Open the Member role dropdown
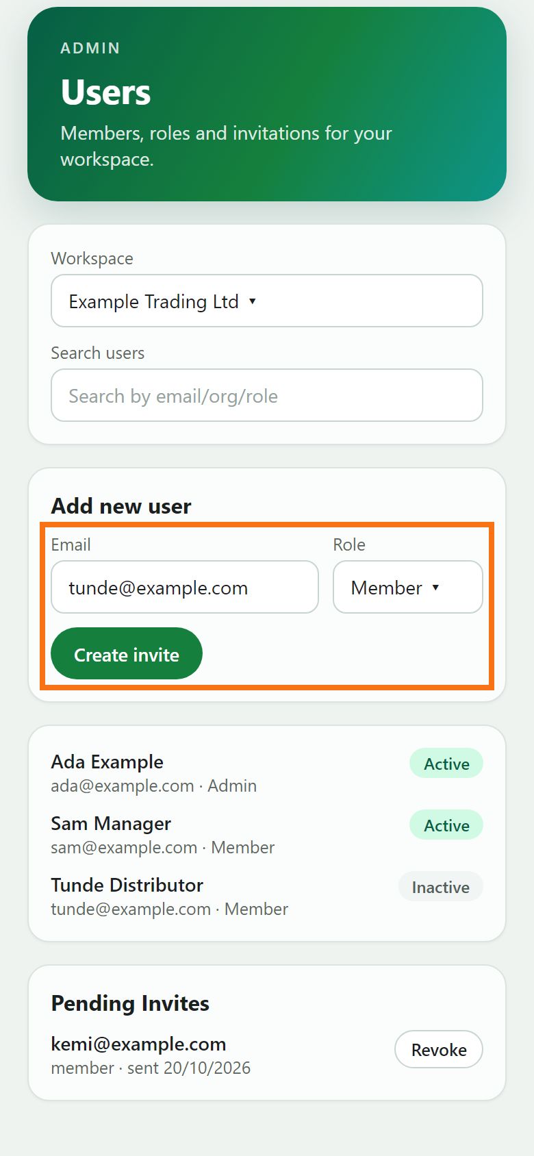 click(408, 587)
